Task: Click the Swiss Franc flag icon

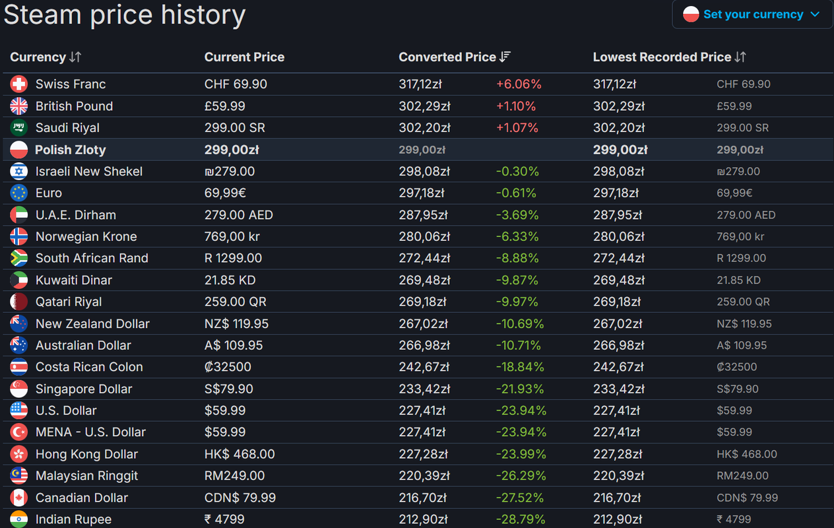Action: click(x=19, y=84)
